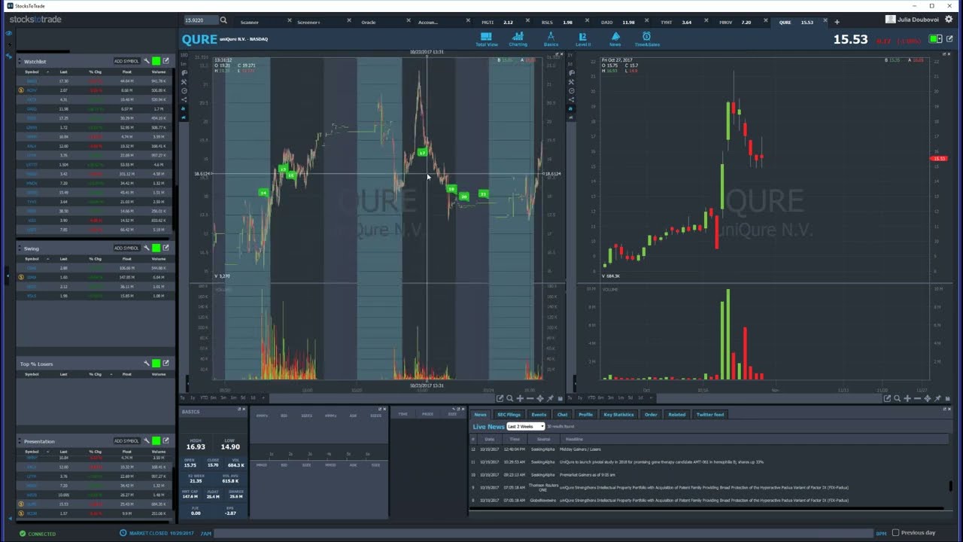The image size is (963, 542).
Task: Open the settings gear next to Julia Doubovoi
Action: [x=949, y=20]
